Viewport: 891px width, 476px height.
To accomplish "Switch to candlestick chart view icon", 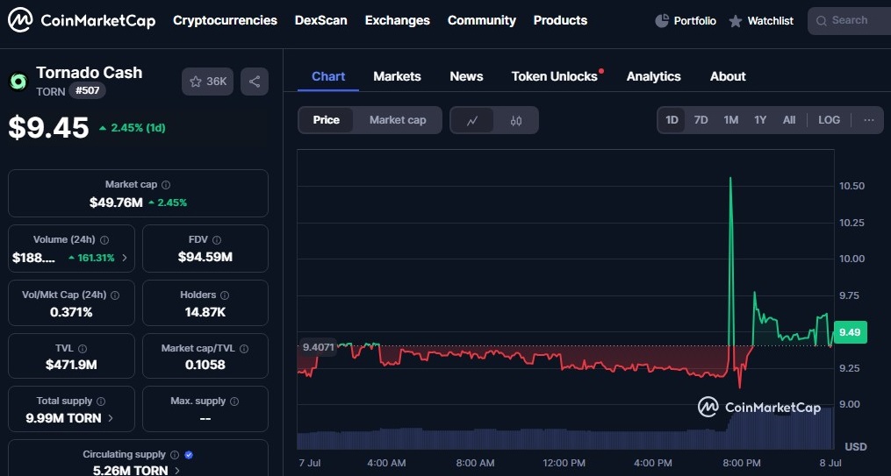I will point(516,120).
